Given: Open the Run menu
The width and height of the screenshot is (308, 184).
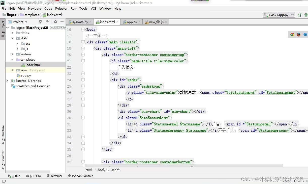Looking at the screenshot, I should pos(73,8).
